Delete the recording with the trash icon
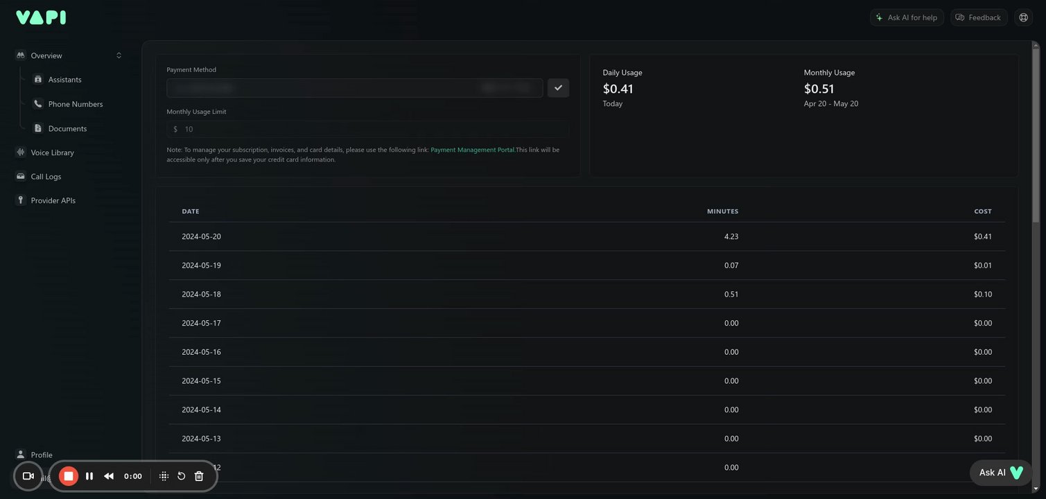The image size is (1046, 499). click(199, 476)
